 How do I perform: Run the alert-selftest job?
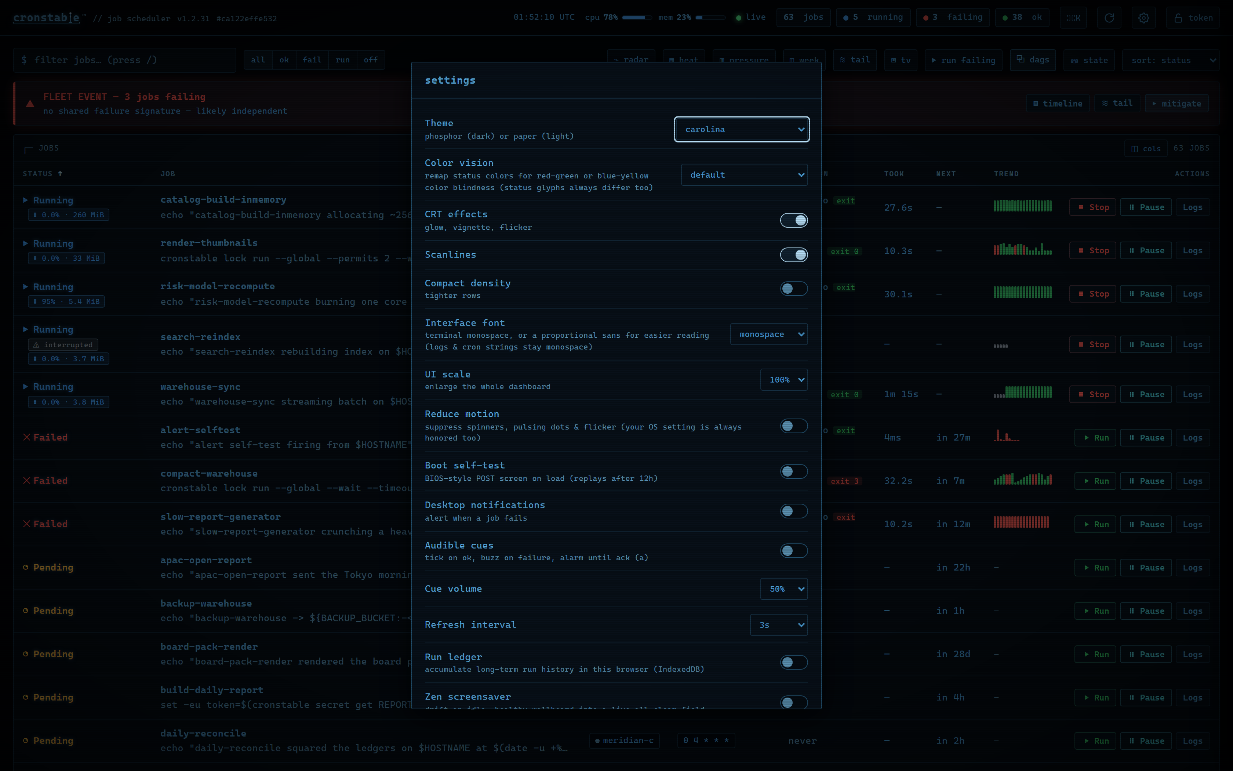coord(1096,438)
